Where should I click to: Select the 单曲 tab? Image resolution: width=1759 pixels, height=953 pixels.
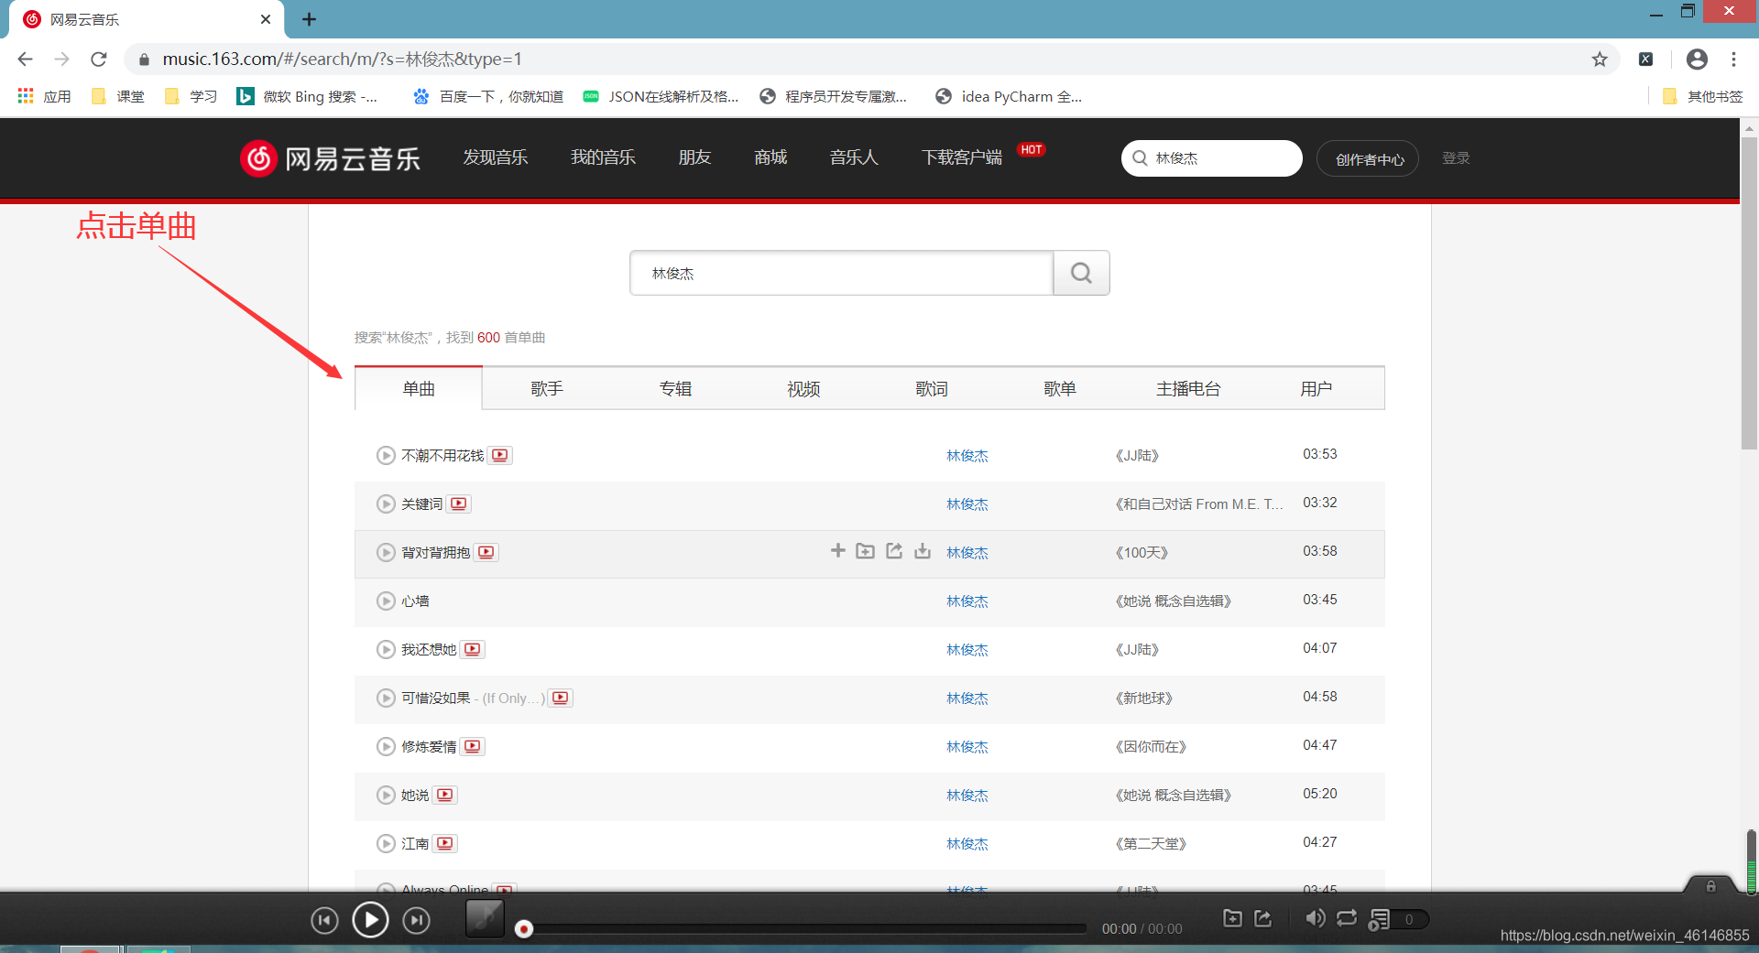(419, 388)
